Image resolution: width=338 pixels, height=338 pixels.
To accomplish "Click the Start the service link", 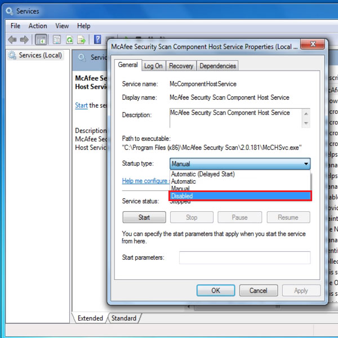I will (81, 105).
